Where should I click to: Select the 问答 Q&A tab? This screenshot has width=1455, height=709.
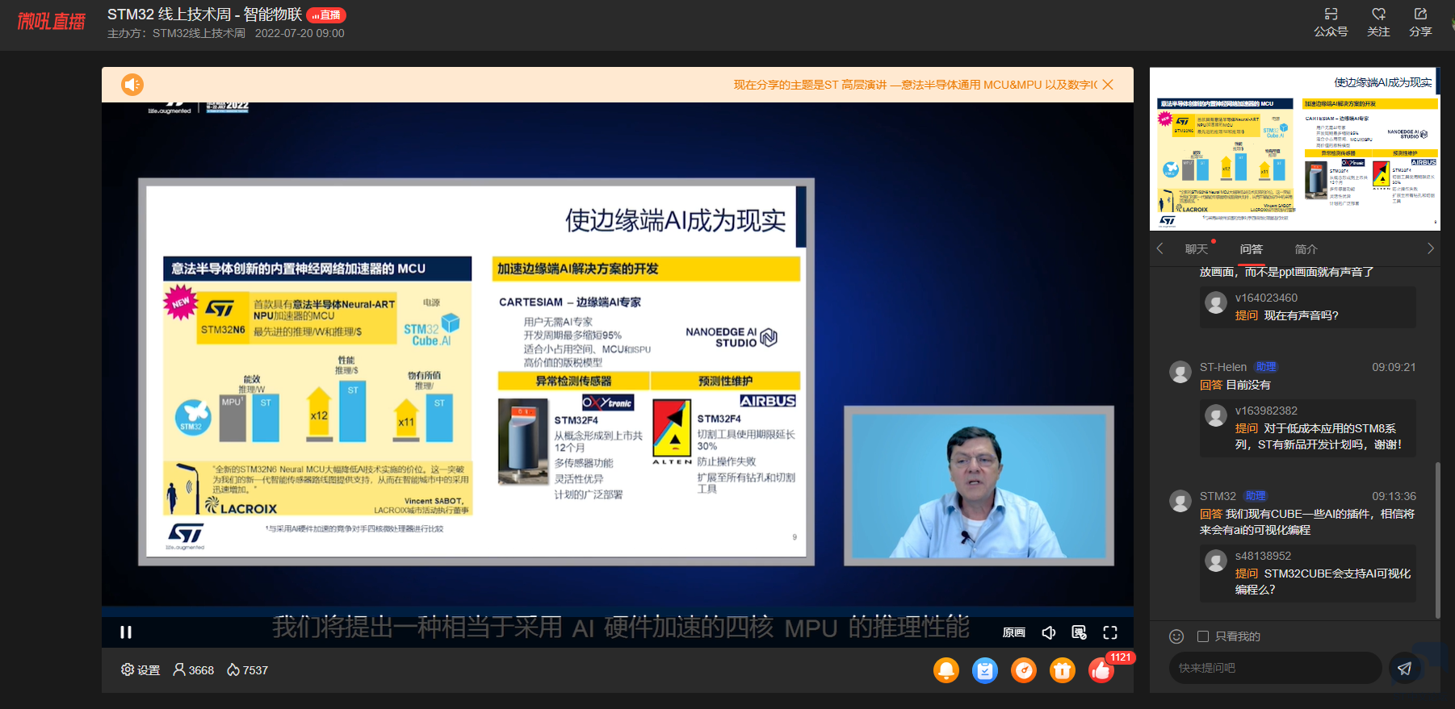pyautogui.click(x=1252, y=249)
